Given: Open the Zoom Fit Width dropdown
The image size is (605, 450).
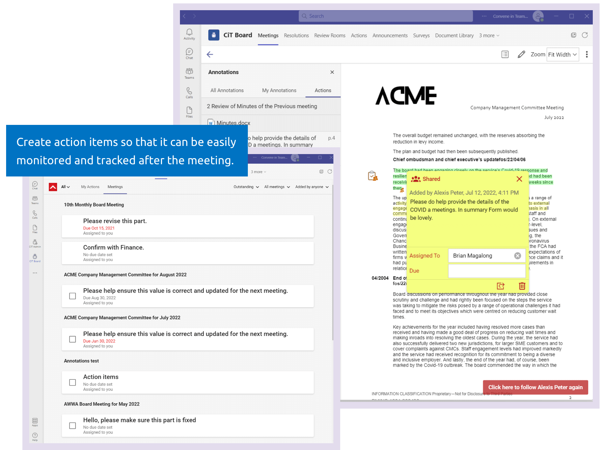Looking at the screenshot, I should pyautogui.click(x=563, y=54).
